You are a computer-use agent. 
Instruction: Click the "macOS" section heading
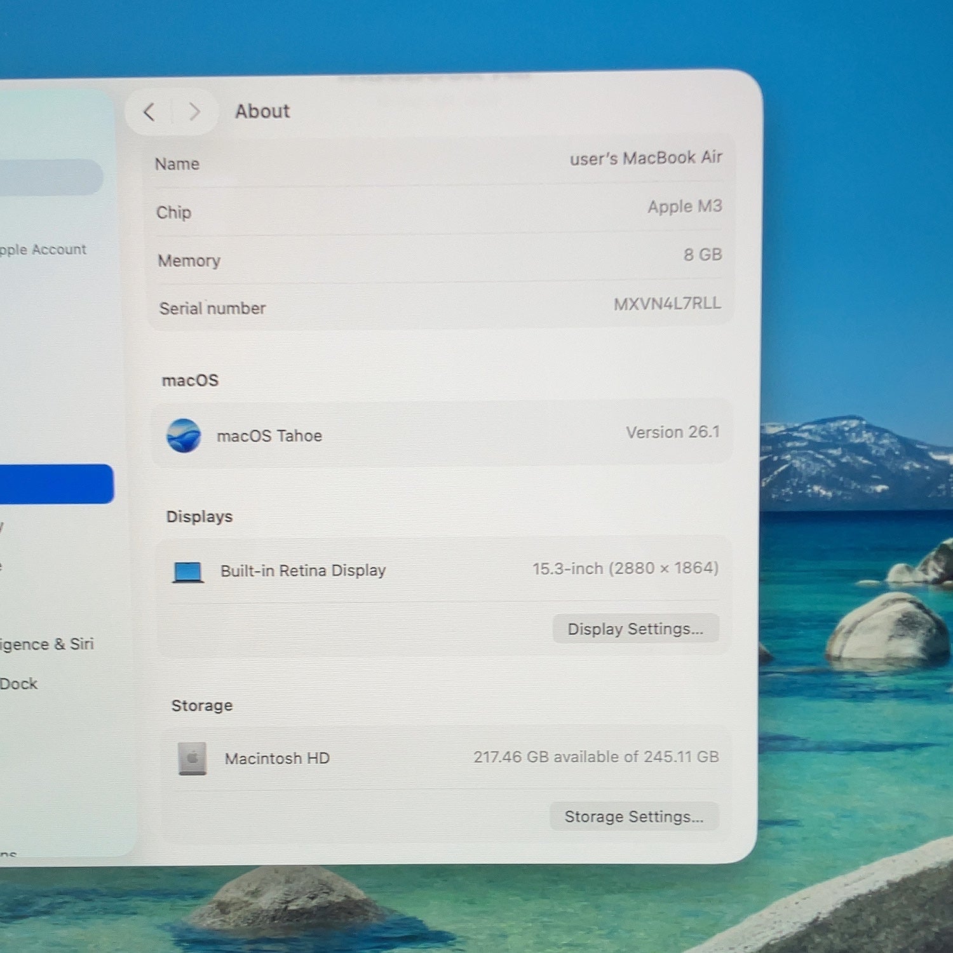190,380
